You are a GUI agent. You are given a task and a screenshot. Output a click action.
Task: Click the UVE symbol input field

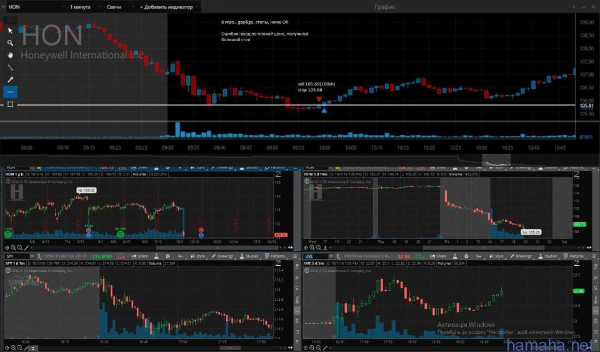tap(316, 256)
